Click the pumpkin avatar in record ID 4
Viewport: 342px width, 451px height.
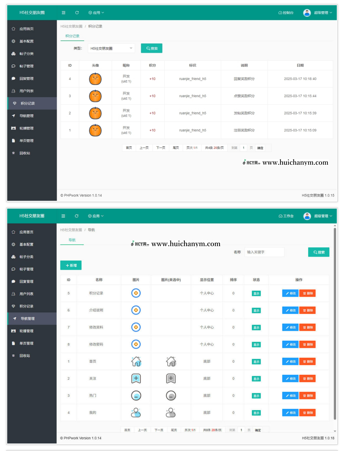point(95,79)
